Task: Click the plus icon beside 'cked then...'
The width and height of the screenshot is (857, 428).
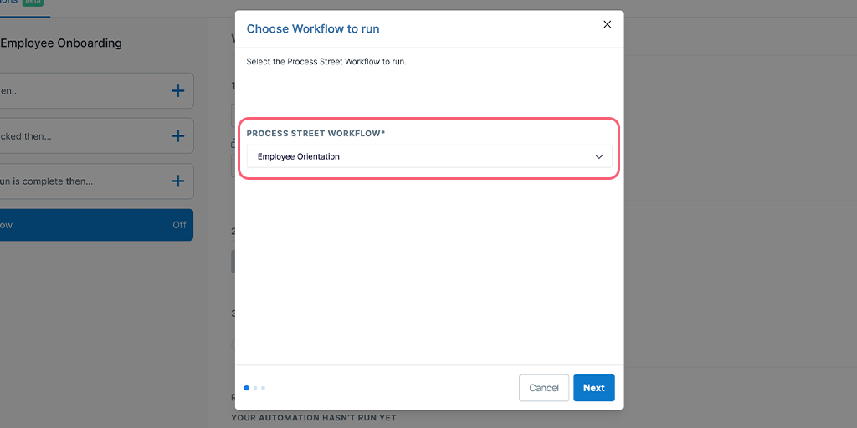Action: pos(177,136)
